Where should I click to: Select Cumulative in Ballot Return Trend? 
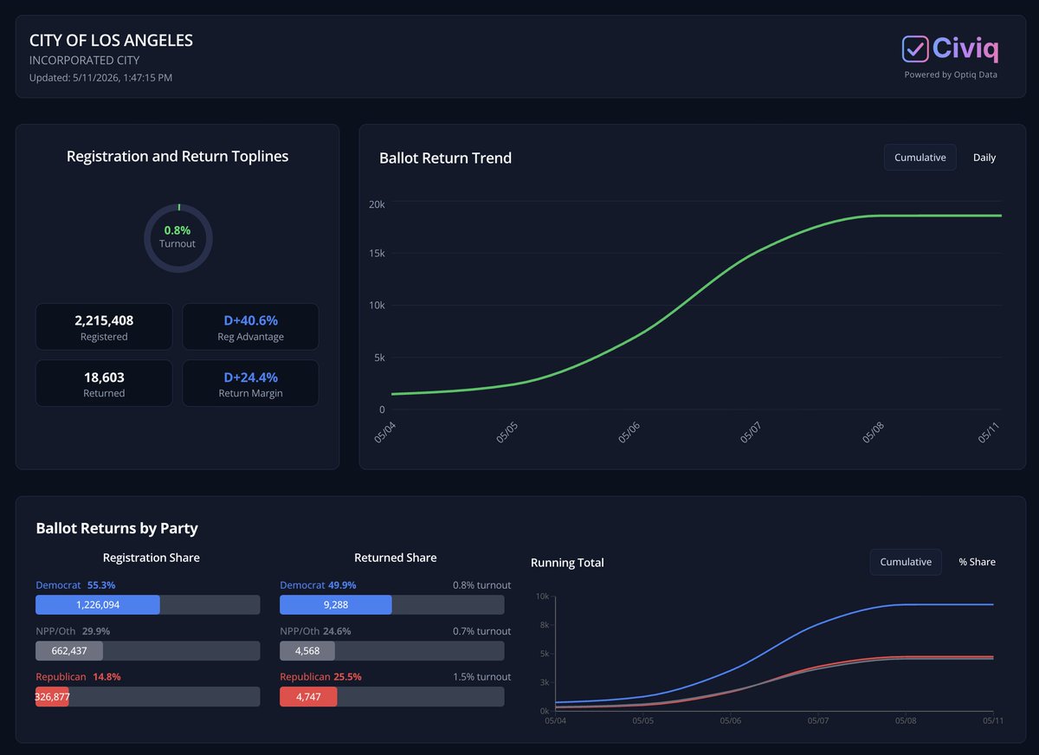click(x=920, y=158)
